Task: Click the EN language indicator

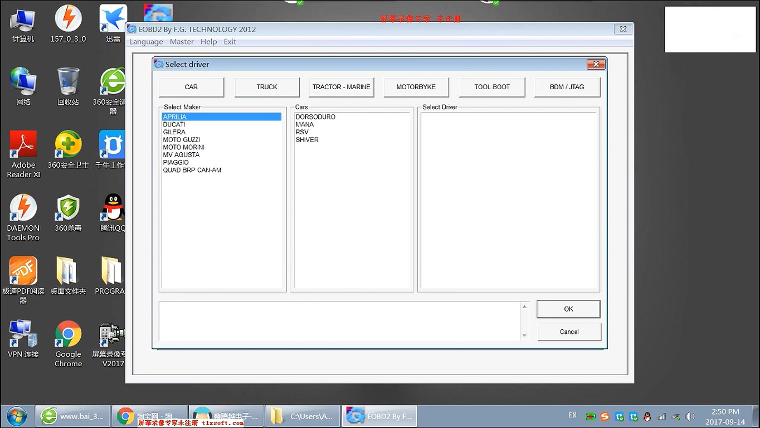Action: click(x=572, y=416)
